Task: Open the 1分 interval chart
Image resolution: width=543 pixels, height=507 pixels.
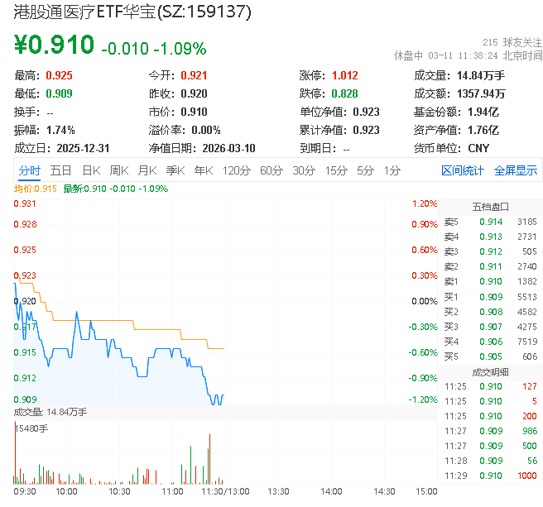Action: (392, 170)
